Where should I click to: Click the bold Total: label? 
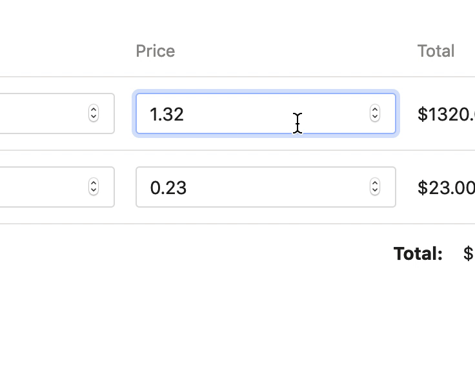click(x=418, y=253)
